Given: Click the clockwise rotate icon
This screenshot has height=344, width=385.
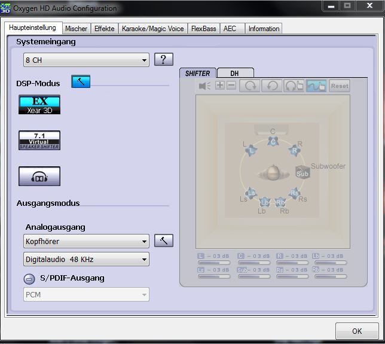Looking at the screenshot, I should (249, 86).
